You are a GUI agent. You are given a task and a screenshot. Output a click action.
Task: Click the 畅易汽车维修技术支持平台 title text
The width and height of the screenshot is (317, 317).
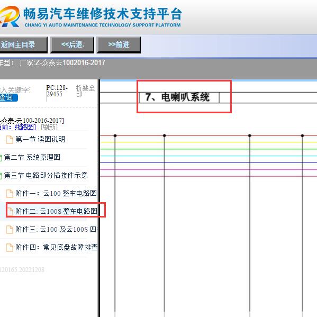coord(103,14)
